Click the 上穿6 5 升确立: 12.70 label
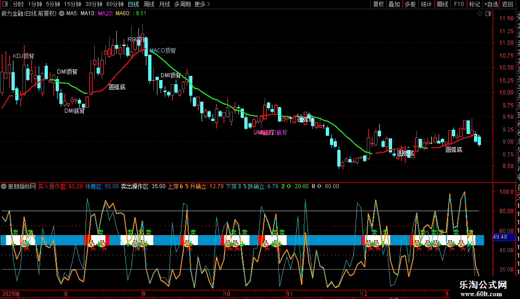The height and width of the screenshot is (299, 520). [x=196, y=186]
